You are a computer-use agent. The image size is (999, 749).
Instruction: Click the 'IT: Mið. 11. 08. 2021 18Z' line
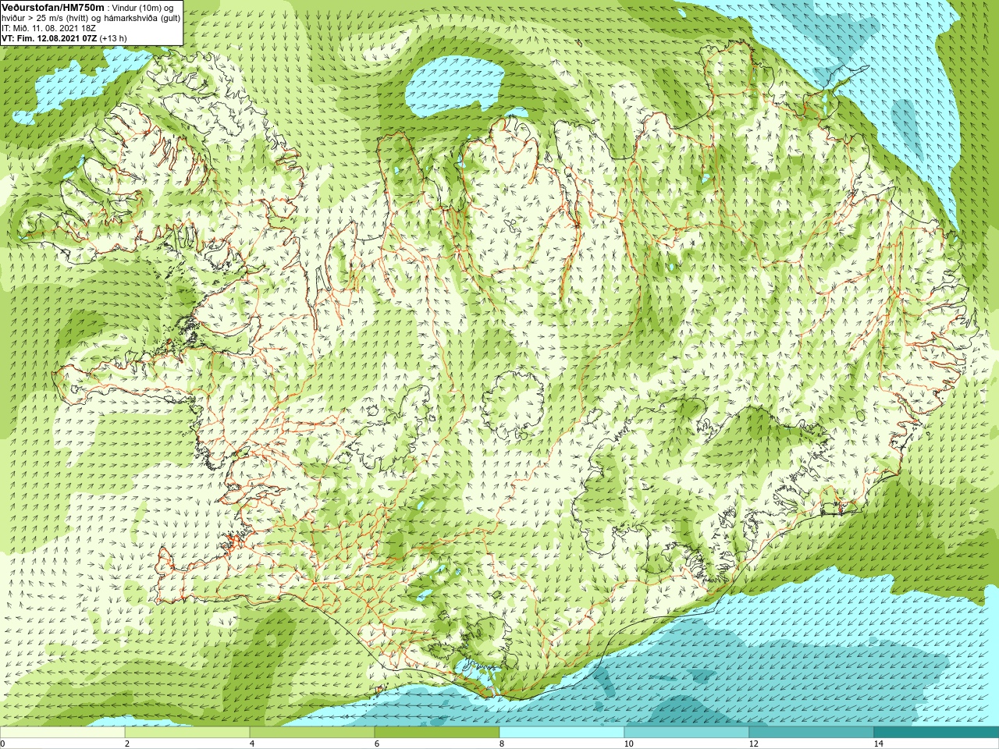click(x=49, y=28)
